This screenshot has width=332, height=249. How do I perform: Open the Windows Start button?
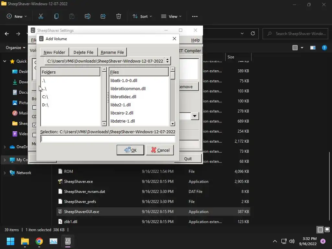click(10, 241)
